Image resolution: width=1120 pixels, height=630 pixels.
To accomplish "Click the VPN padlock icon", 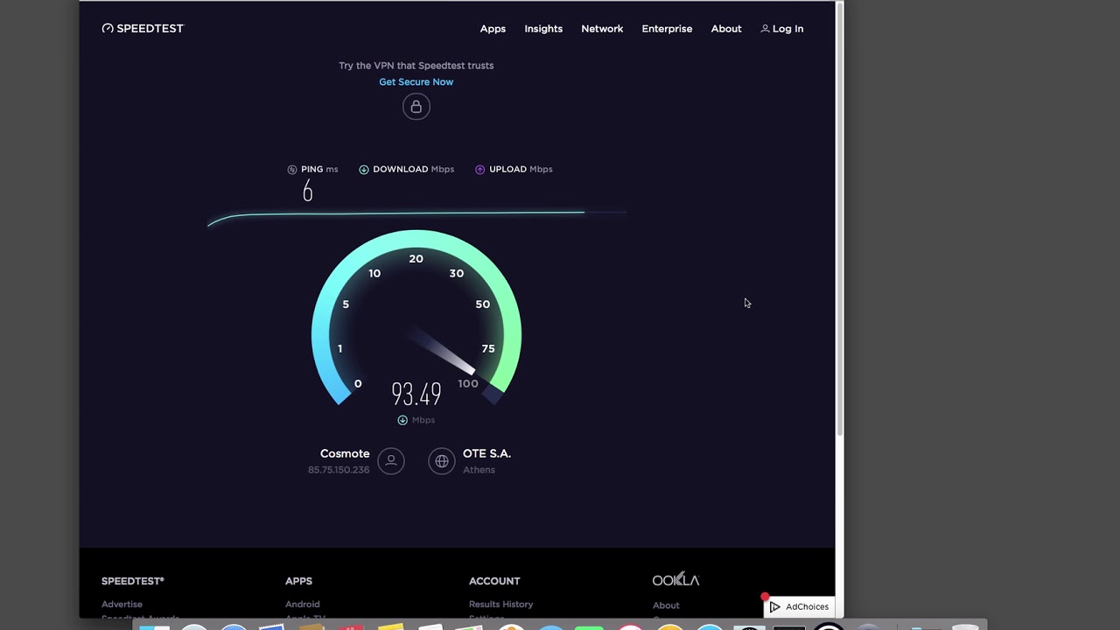I will [416, 107].
